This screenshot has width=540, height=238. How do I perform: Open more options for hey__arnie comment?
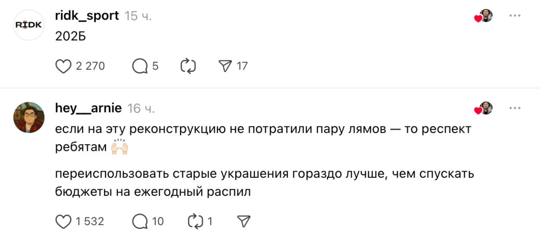click(x=514, y=108)
